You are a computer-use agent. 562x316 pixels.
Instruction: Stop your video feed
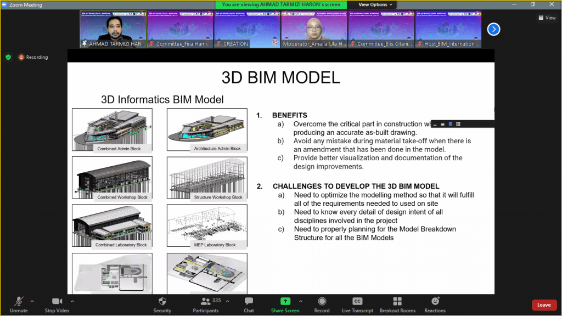[57, 303]
